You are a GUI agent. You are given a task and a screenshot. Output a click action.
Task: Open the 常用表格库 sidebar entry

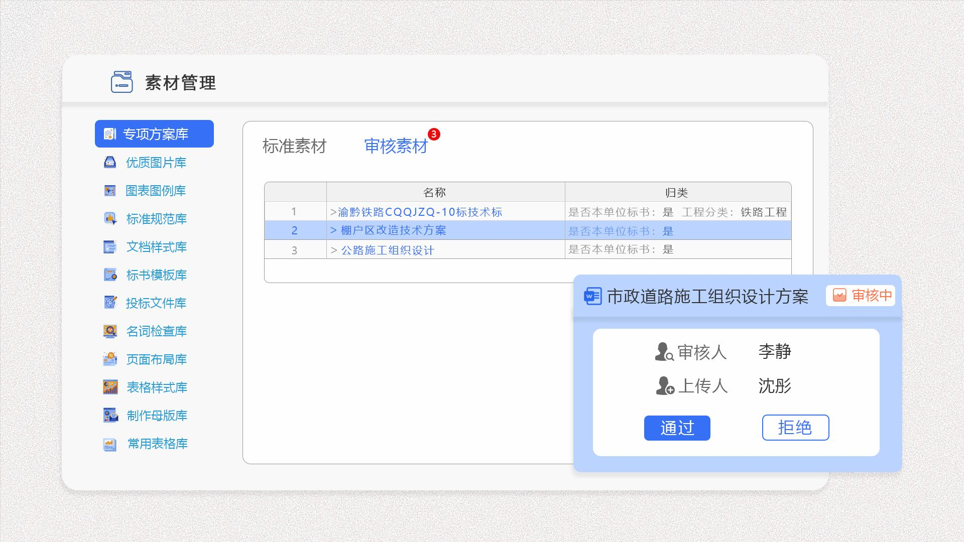pos(145,444)
